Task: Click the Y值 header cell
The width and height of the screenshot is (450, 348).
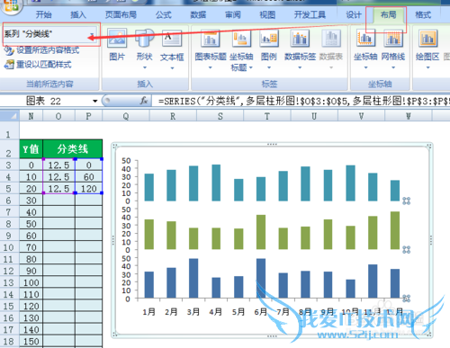Action: point(31,149)
